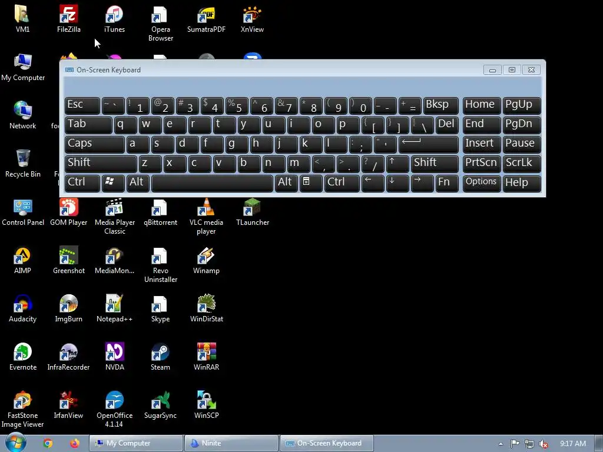Screen dimensions: 603x452
Task: Click the context menu key beside Alt
Action: [310, 183]
